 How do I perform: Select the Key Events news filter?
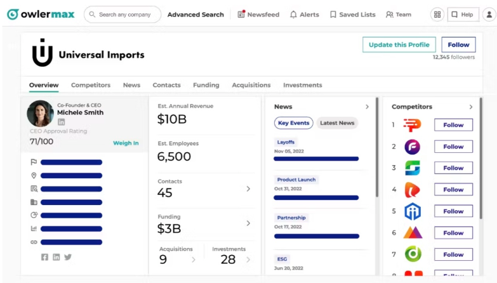pyautogui.click(x=293, y=123)
